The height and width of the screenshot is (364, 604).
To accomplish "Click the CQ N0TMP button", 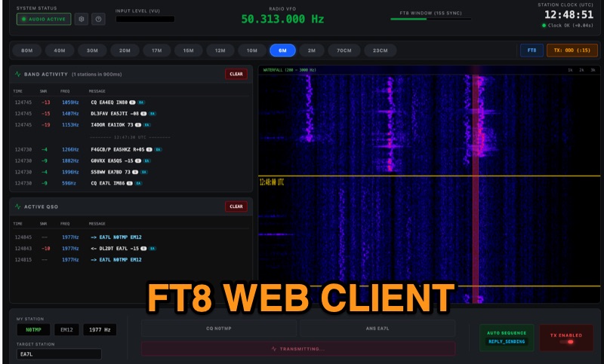I will (x=219, y=329).
